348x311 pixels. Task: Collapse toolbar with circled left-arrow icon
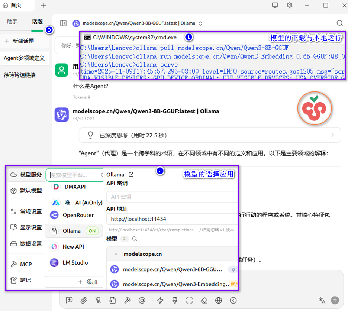(x=233, y=300)
